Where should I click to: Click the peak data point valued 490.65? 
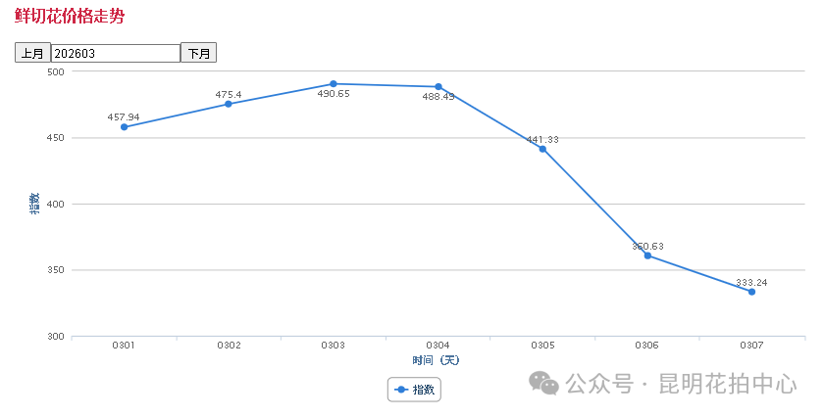point(334,84)
